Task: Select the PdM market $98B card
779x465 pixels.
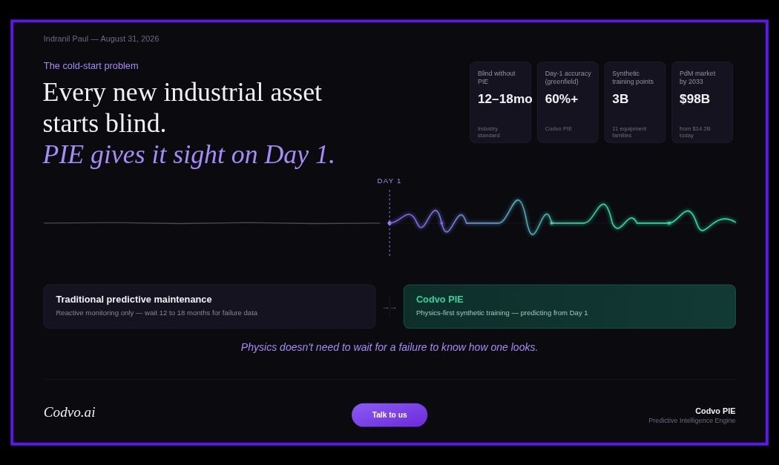Action: tap(702, 102)
